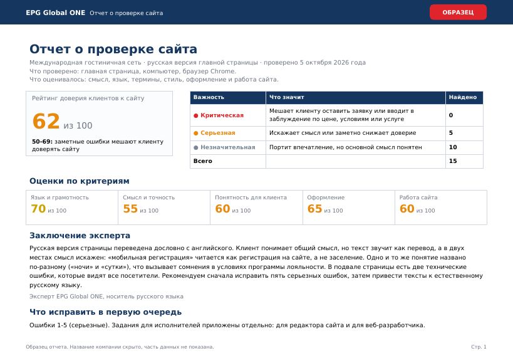
Task: Click the description 'Мешает клиенту оставить заявку'
Action: click(x=341, y=115)
